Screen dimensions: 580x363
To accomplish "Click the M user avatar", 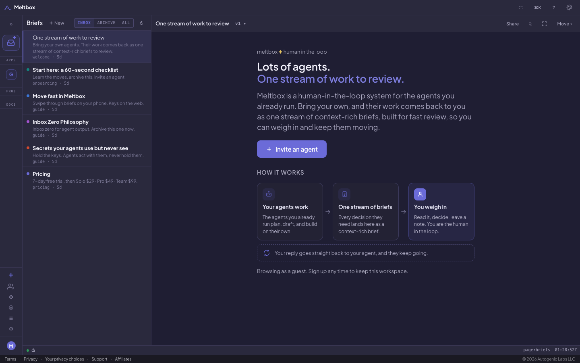I will (x=11, y=346).
